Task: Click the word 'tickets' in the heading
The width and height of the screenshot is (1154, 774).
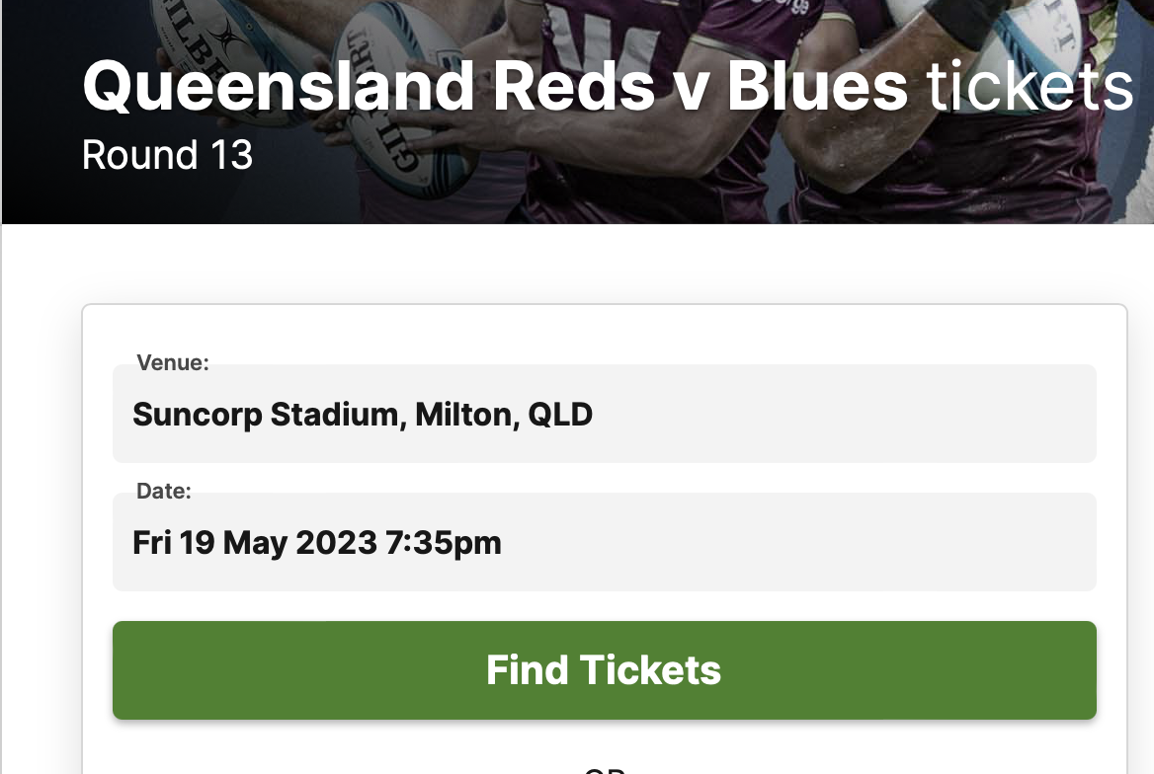Action: 1030,86
